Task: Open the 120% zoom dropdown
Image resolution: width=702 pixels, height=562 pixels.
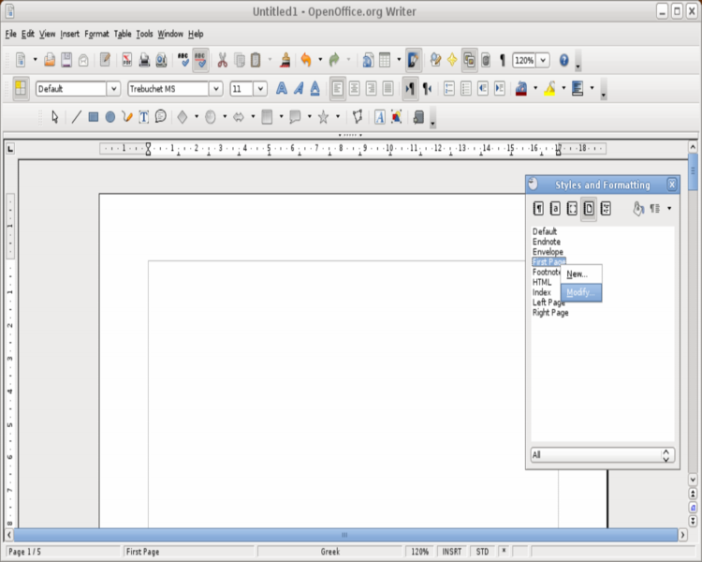Action: click(543, 60)
